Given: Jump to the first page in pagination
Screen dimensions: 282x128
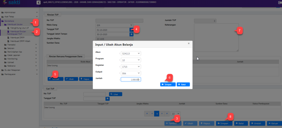Looking at the screenshot, I should 147,114.
